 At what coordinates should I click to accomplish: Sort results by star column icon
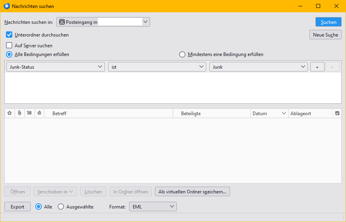pyautogui.click(x=10, y=113)
